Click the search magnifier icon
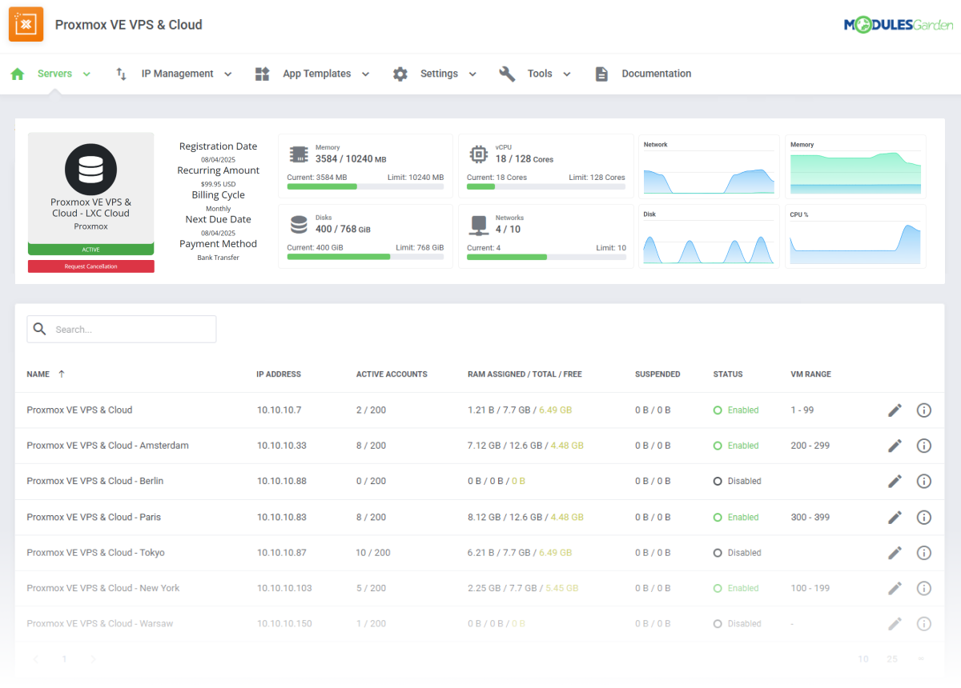 point(40,329)
